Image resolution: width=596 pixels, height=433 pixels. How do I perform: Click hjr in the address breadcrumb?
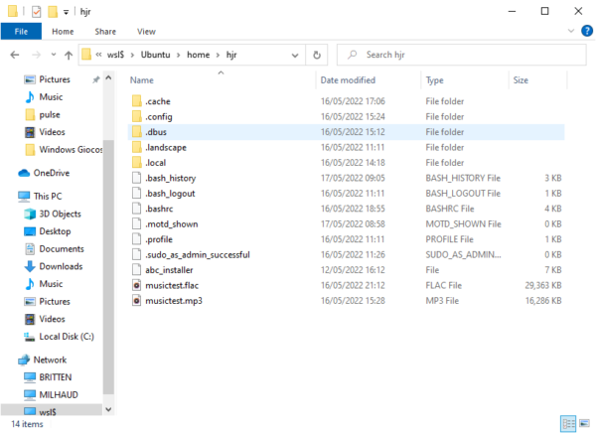pos(231,56)
